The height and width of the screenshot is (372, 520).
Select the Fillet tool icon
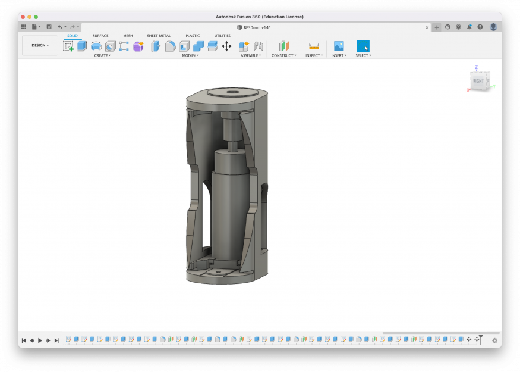[170, 46]
